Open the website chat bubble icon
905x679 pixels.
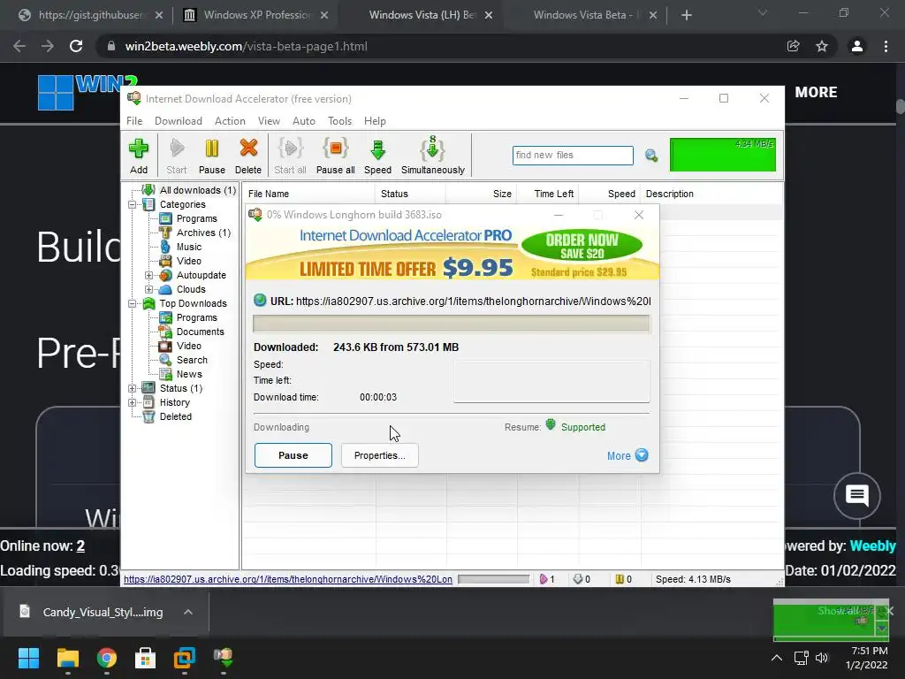pyautogui.click(x=857, y=496)
